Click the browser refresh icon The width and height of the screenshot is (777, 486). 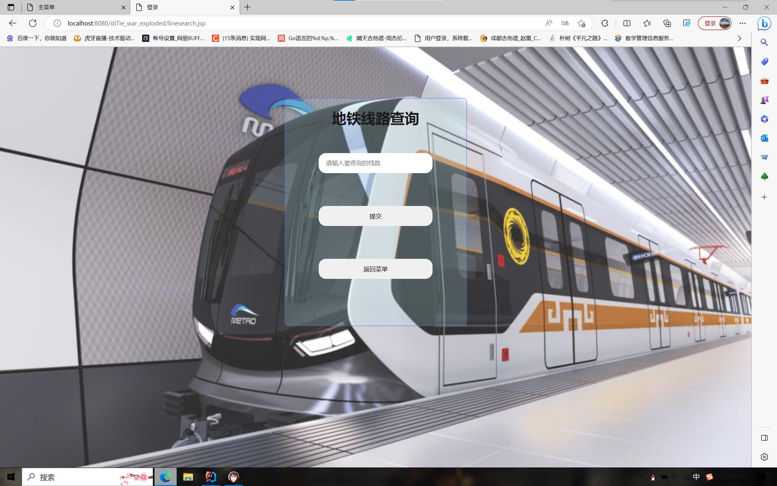coord(33,23)
